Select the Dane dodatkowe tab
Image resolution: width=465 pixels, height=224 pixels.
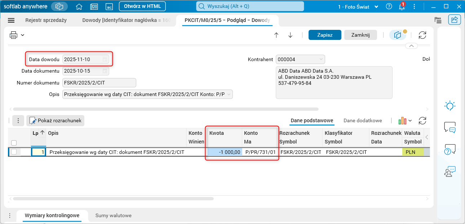(x=363, y=121)
